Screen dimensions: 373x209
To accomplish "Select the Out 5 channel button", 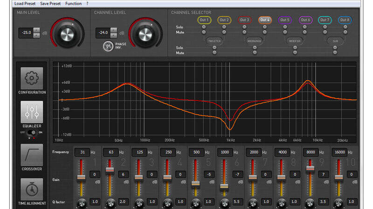I will (x=285, y=20).
